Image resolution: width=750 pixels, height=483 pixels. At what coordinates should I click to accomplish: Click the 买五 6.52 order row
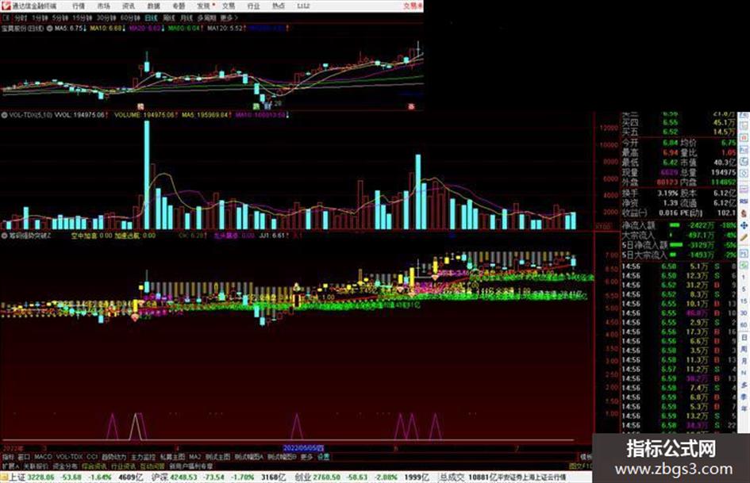coord(679,132)
